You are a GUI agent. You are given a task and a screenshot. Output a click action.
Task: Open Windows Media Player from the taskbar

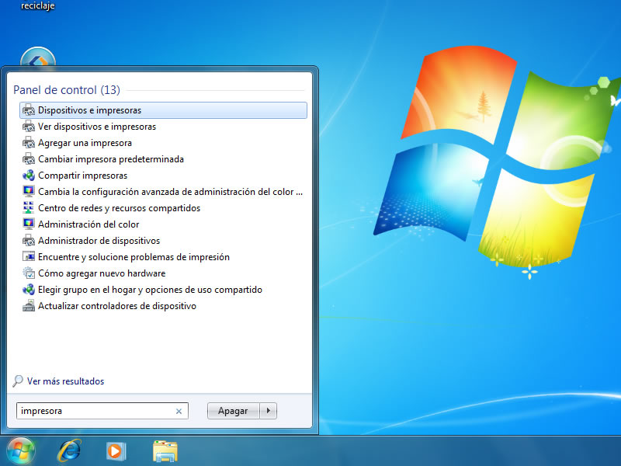(116, 451)
